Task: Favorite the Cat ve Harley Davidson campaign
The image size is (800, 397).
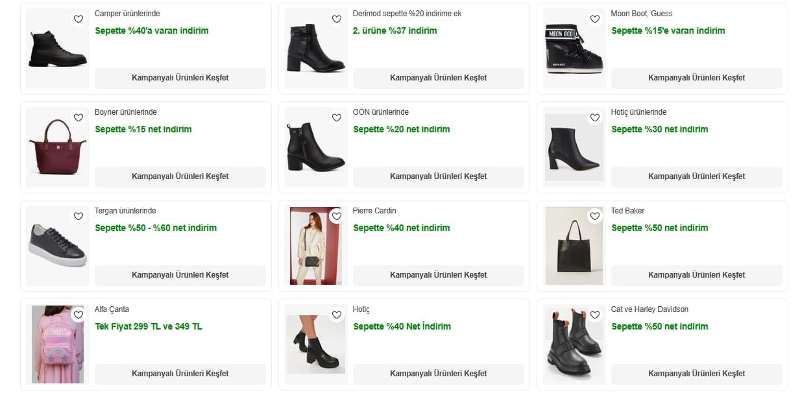Action: point(594,315)
